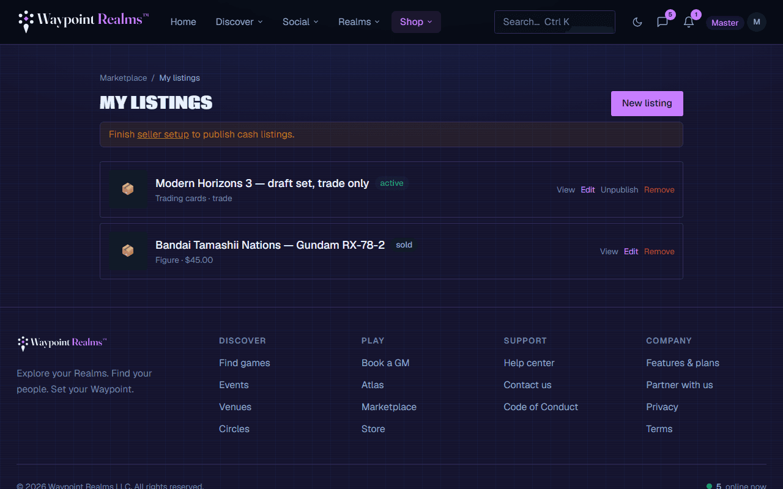Open footer Marketplace link
Image resolution: width=783 pixels, height=489 pixels.
coord(389,407)
